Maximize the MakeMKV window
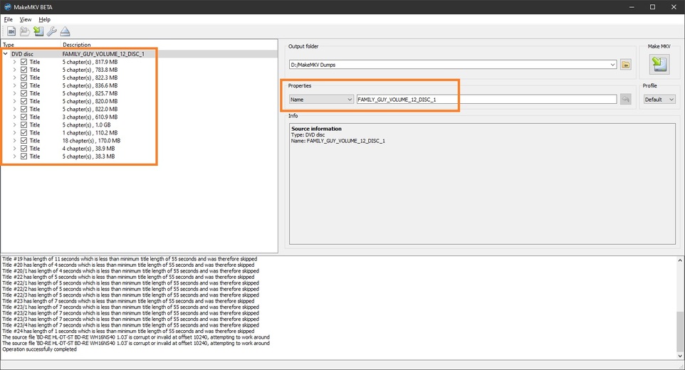Screen dimensions: 685x370 (x=652, y=7)
